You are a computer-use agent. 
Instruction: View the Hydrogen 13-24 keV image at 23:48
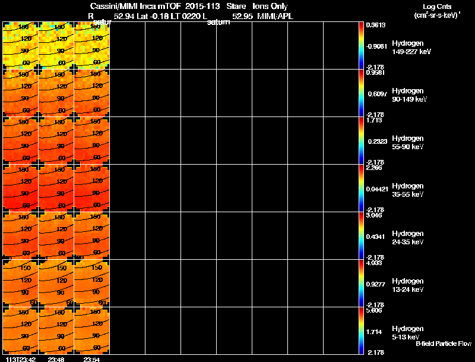click(56, 283)
